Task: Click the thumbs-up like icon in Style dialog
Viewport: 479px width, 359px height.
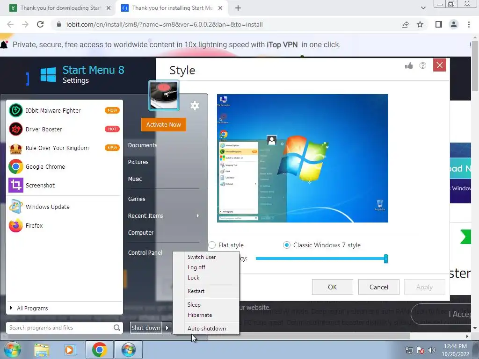Action: coord(409,65)
